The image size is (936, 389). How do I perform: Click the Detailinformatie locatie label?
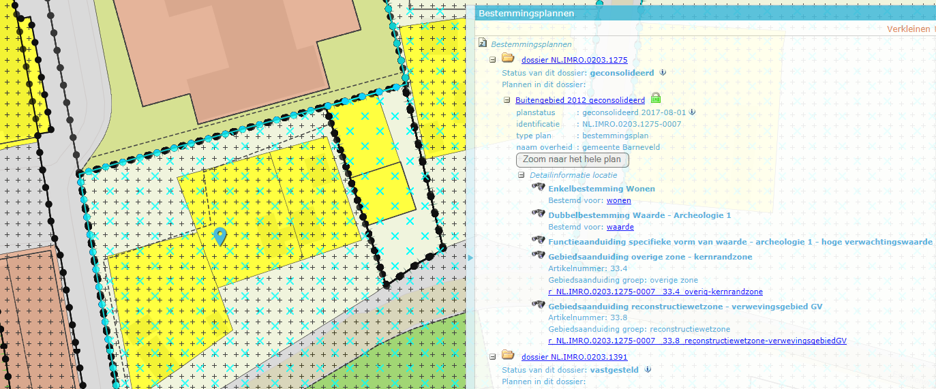tap(573, 175)
